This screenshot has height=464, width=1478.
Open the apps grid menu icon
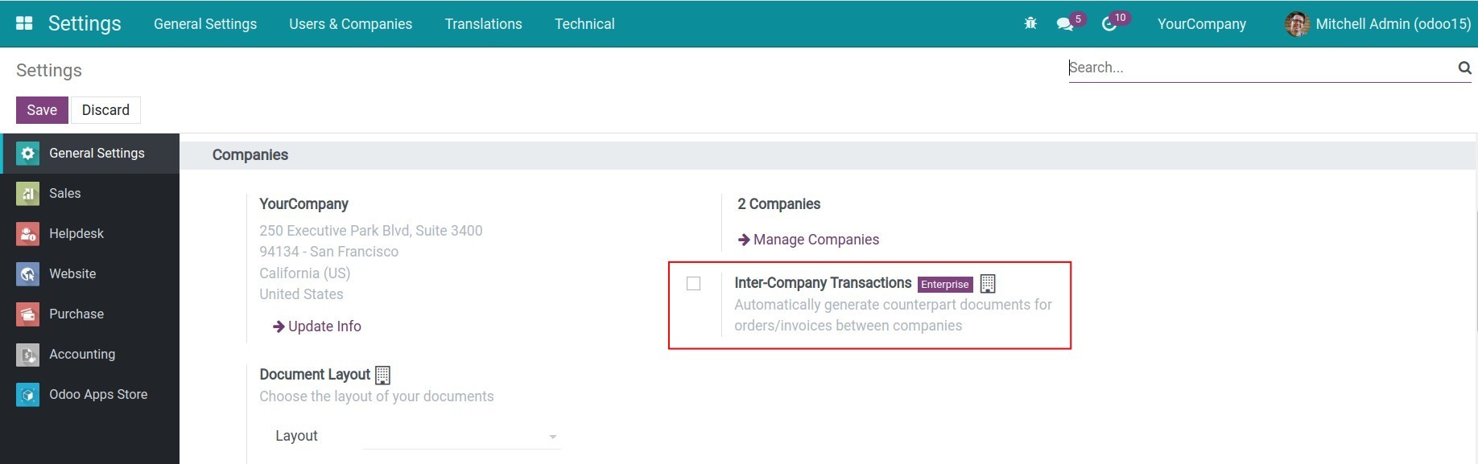pyautogui.click(x=24, y=23)
